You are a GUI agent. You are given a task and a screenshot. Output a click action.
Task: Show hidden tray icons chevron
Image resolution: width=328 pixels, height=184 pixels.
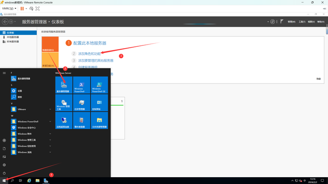292,181
